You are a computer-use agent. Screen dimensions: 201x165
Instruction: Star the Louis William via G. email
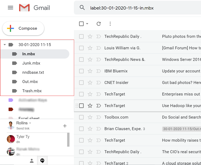pyautogui.click(x=90, y=48)
